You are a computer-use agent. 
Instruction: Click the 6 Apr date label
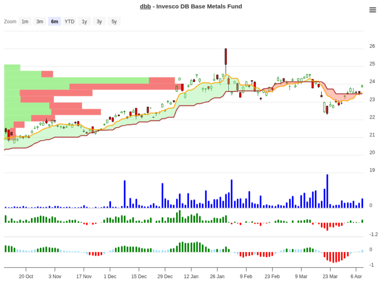[x=356, y=277]
